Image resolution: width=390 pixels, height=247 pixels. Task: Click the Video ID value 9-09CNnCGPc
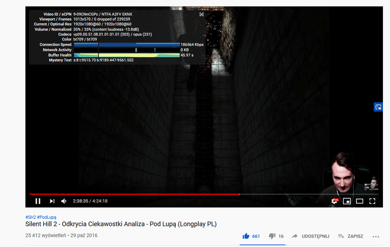click(85, 14)
